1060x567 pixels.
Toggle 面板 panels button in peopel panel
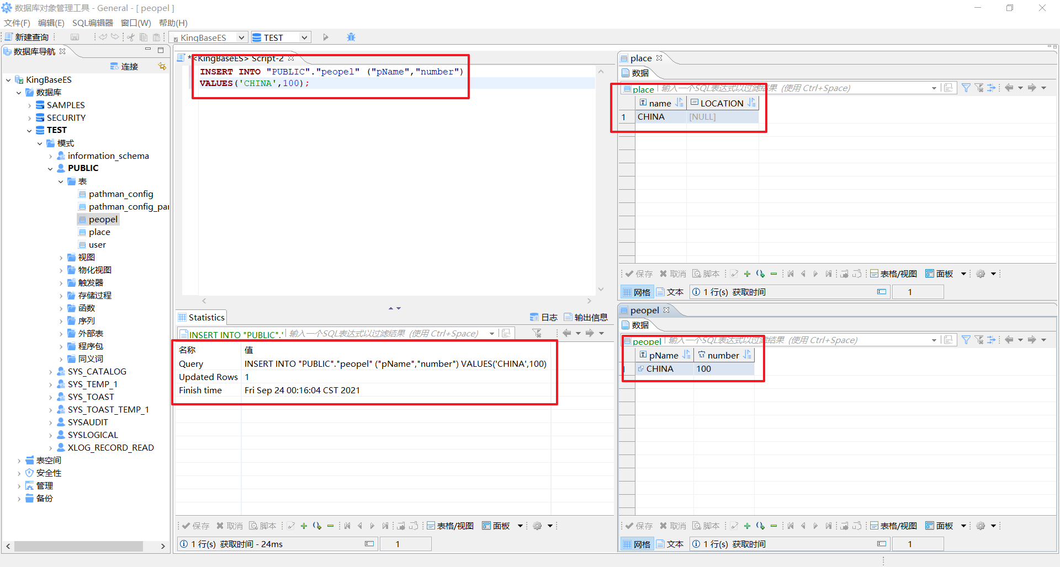point(939,526)
